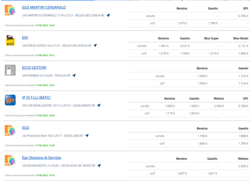This screenshot has width=250, height=181.
Task: Click the navigation arrow next to Via Circonvallazione
Action: pyautogui.click(x=99, y=105)
